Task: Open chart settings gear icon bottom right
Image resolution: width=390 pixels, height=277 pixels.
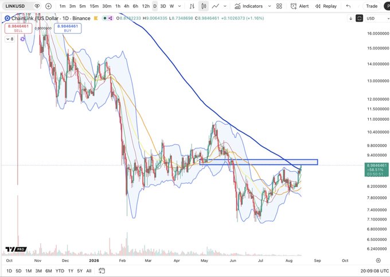Action: [379, 260]
